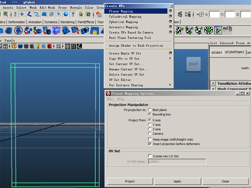
Task: Click the magnet with grid icon
Action: click(x=99, y=14)
